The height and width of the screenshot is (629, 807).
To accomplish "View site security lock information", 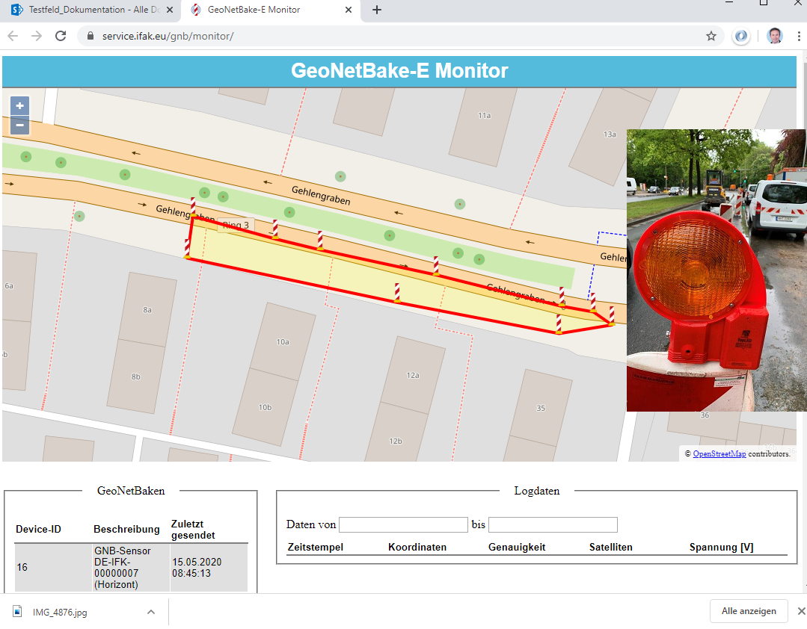I will pos(90,36).
